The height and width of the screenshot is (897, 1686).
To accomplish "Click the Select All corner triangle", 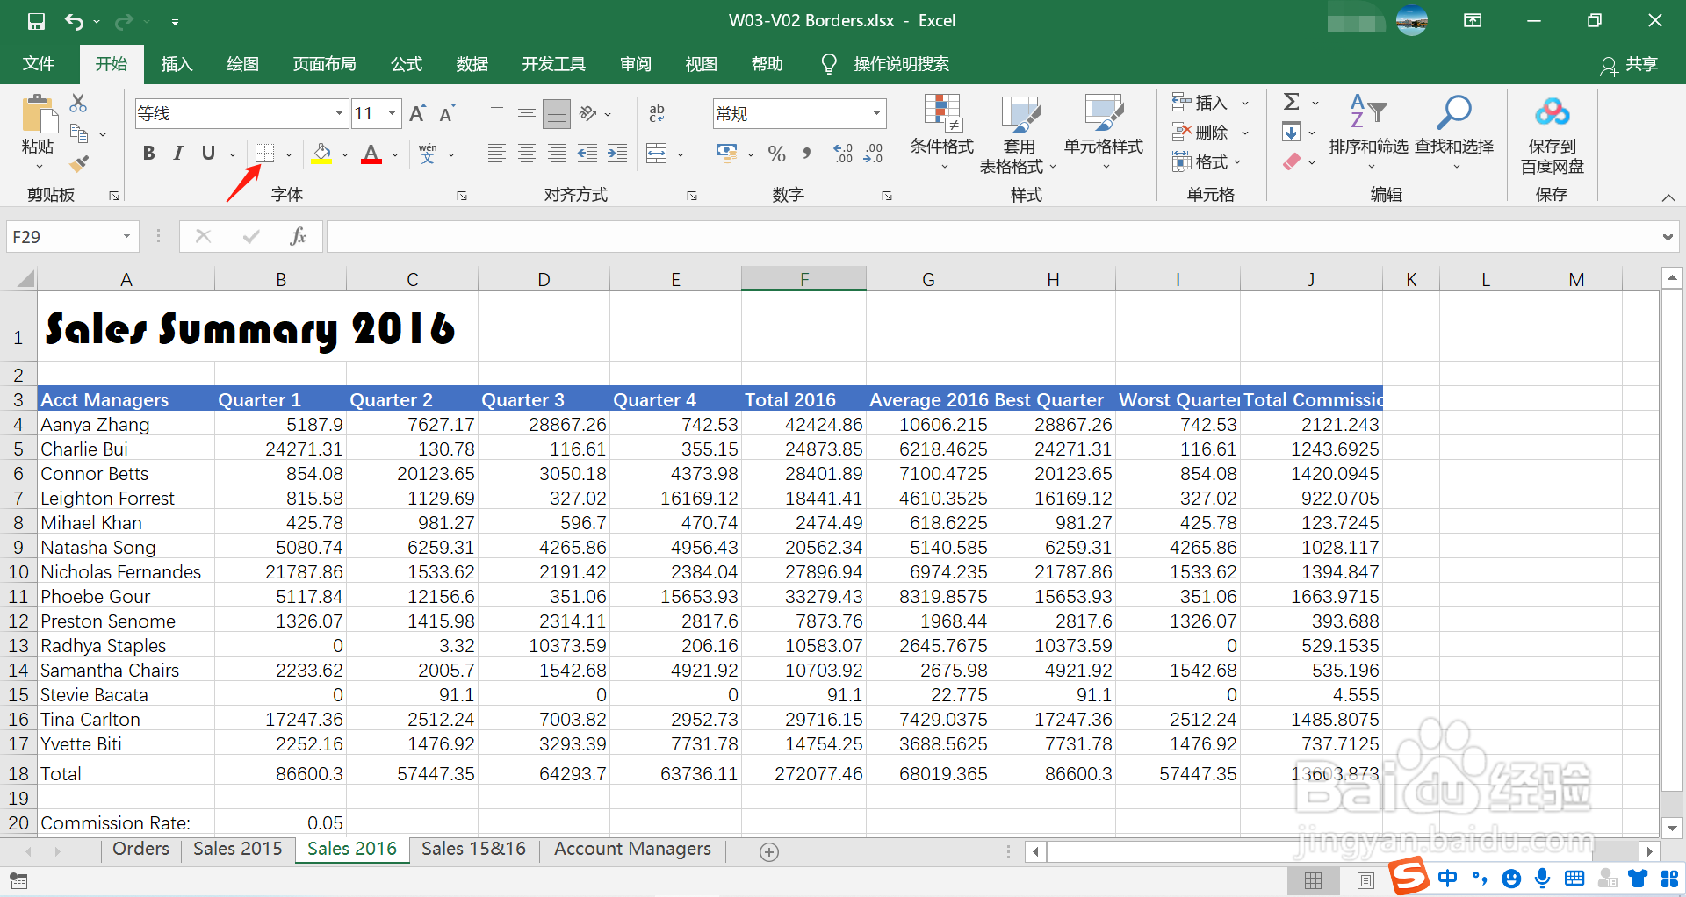I will pos(25,279).
